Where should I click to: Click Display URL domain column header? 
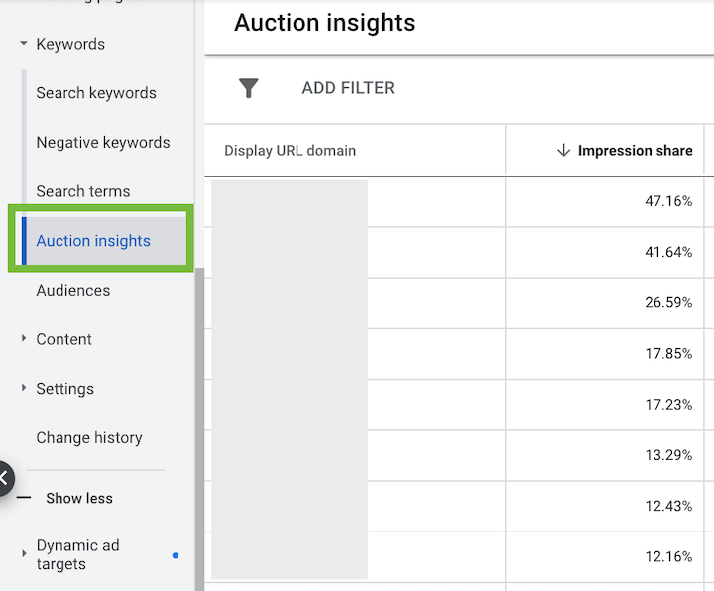click(x=290, y=151)
